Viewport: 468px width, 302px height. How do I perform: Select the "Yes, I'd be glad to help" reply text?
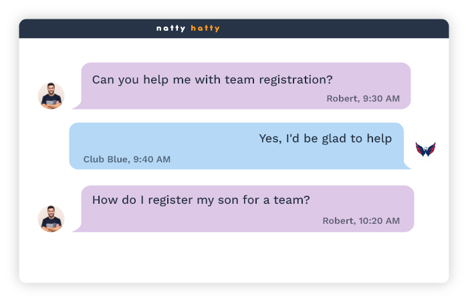pyautogui.click(x=325, y=139)
